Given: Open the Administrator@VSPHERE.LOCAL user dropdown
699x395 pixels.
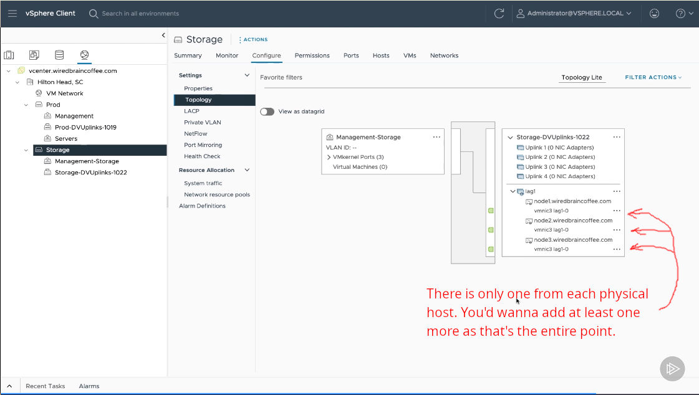Looking at the screenshot, I should 574,13.
